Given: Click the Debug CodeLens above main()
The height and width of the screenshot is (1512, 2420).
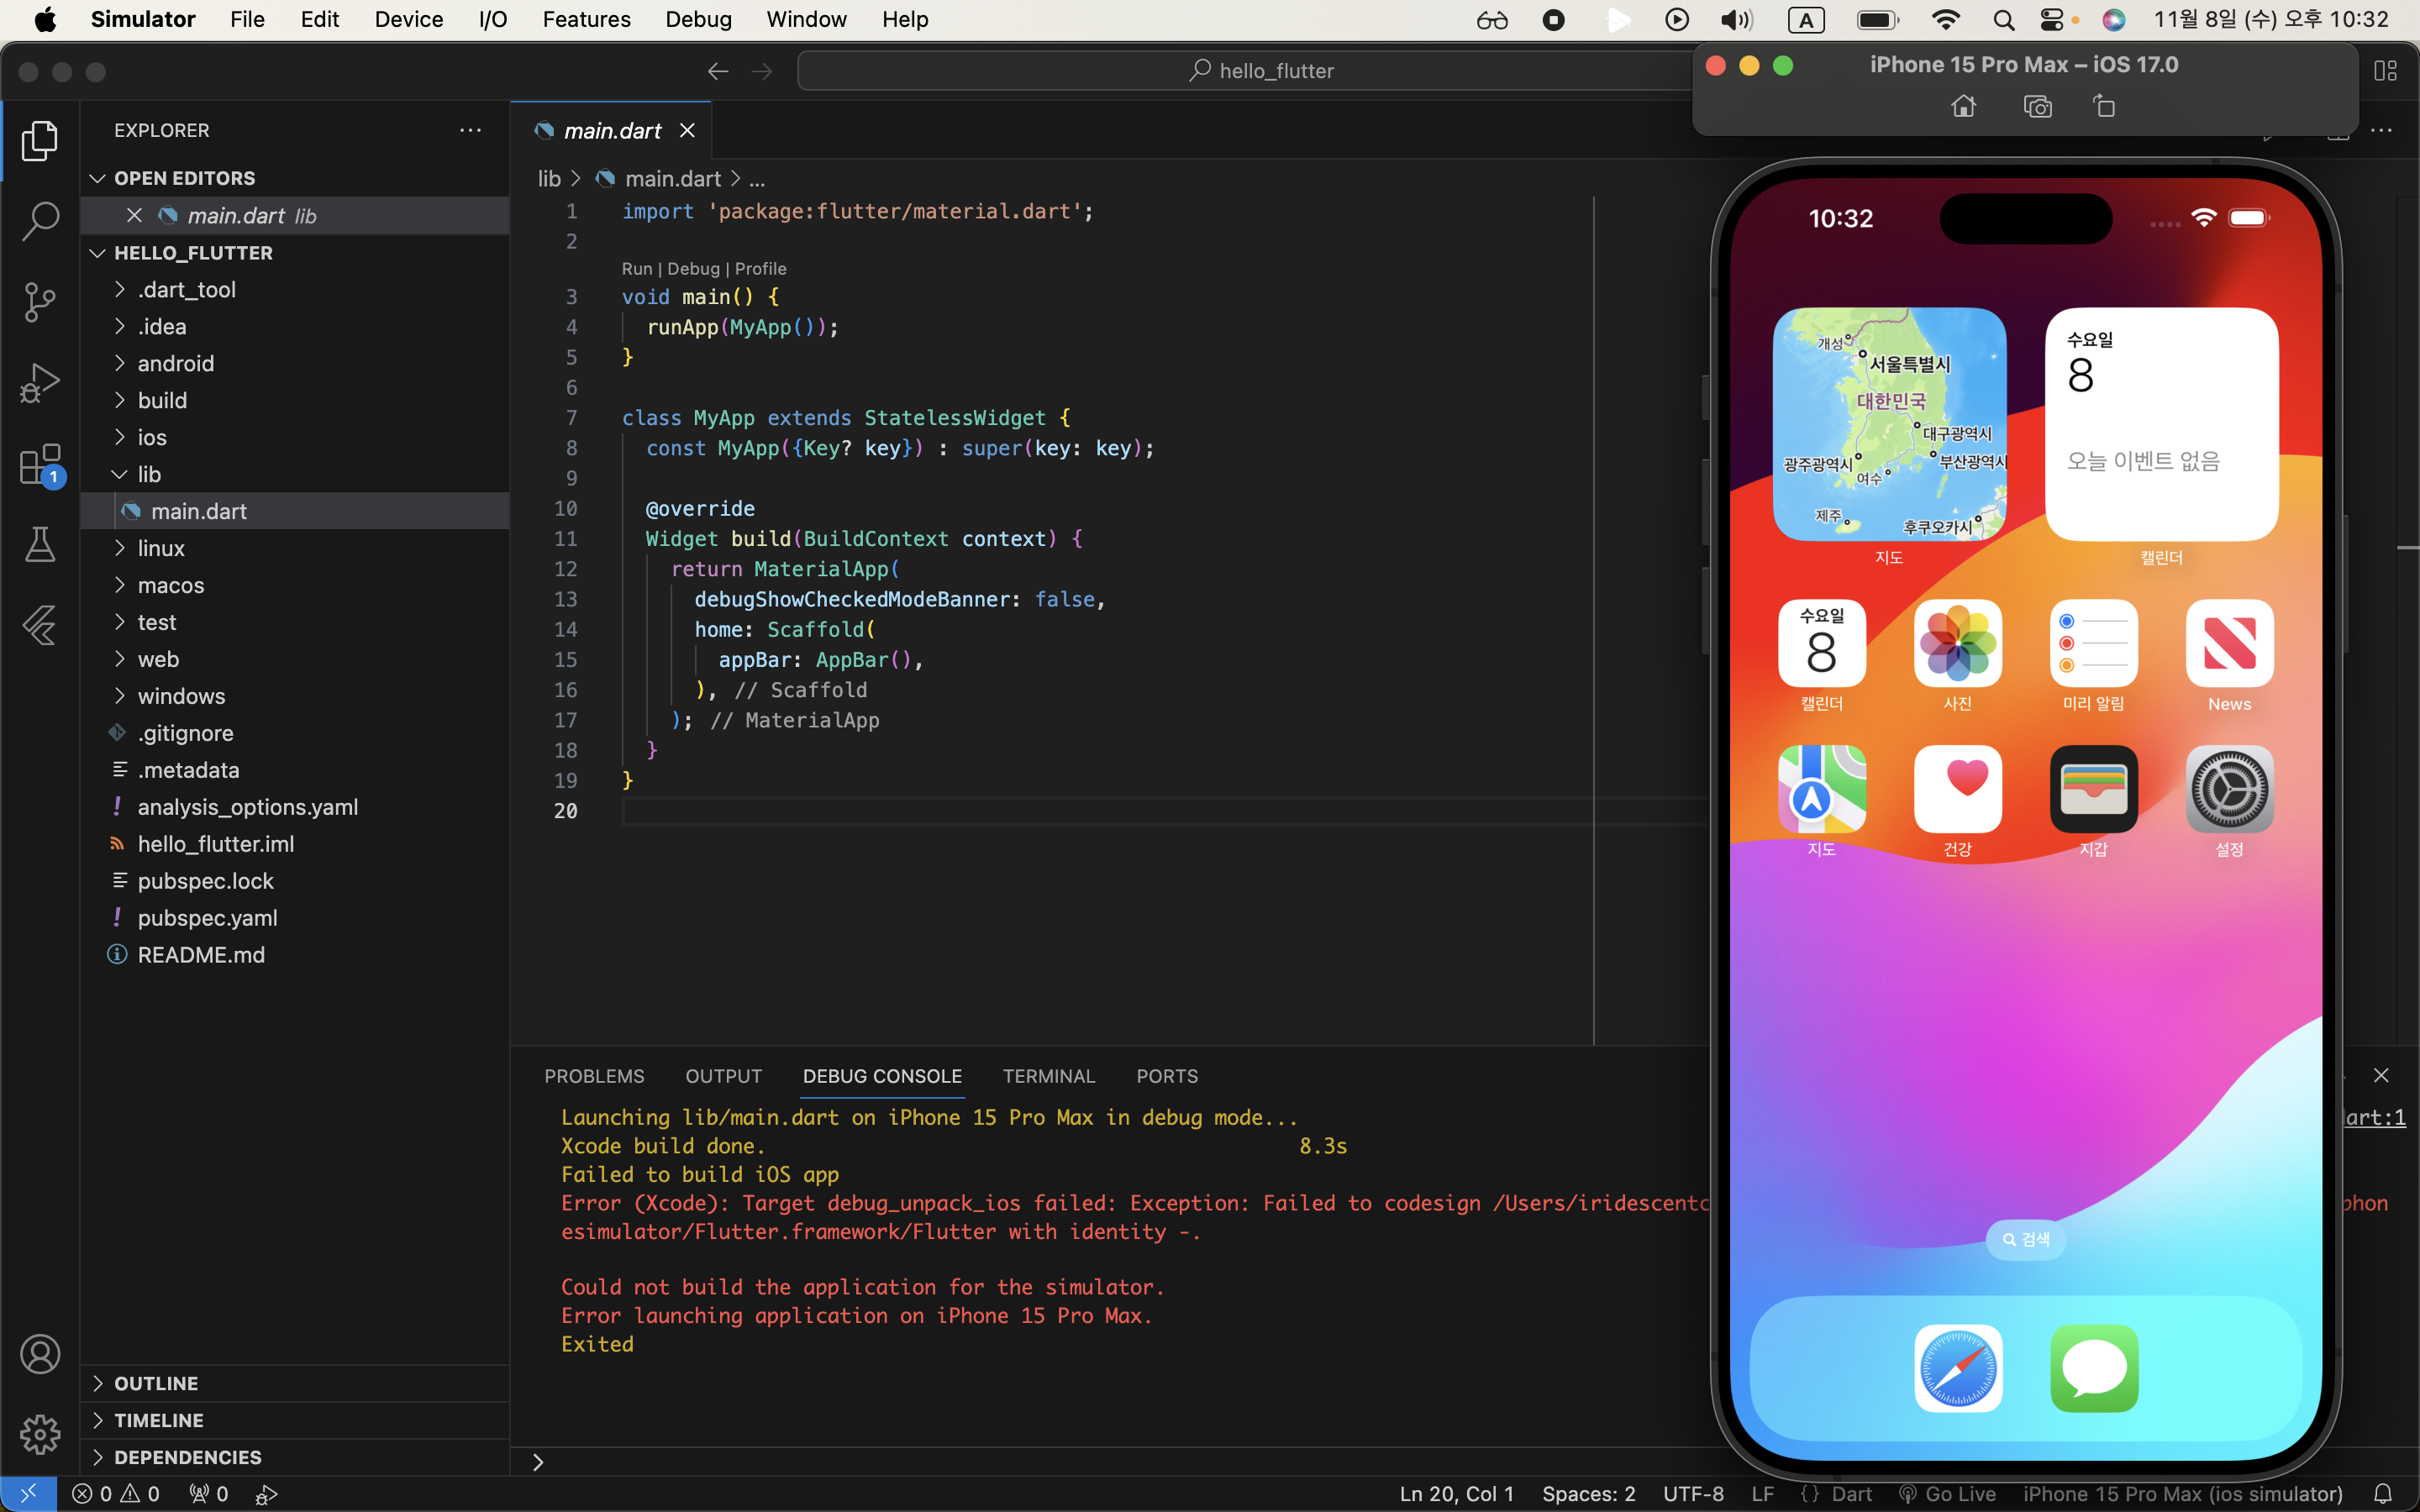Looking at the screenshot, I should 693,268.
